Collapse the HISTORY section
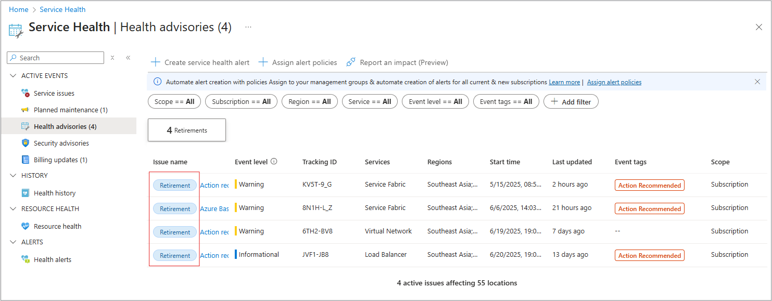Image resolution: width=772 pixels, height=301 pixels. tap(13, 176)
